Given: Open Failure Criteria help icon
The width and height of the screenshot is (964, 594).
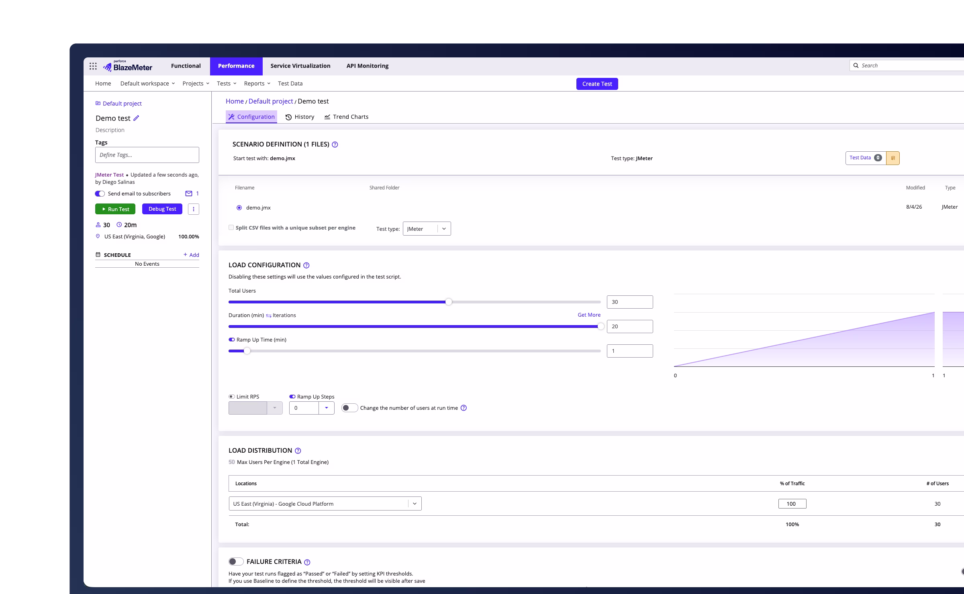Looking at the screenshot, I should click(x=307, y=562).
